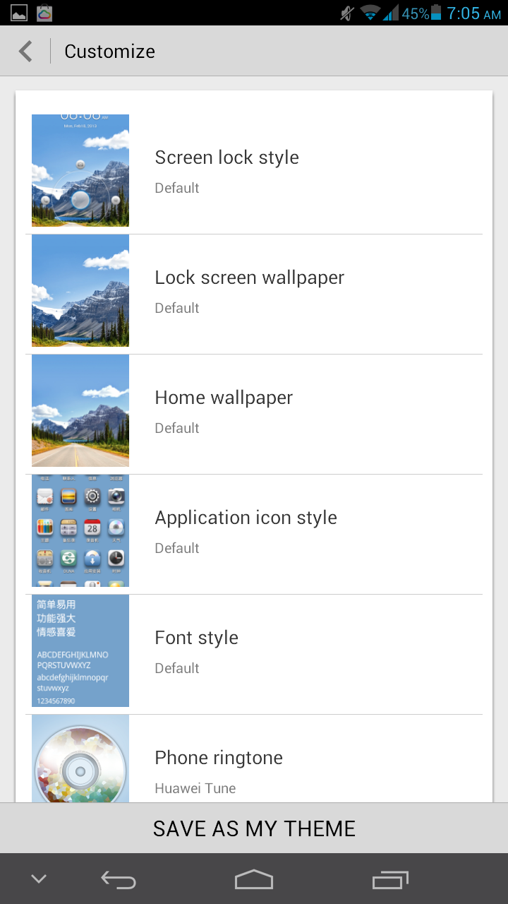Tap Default under Font style
Screen dimensions: 508x904
(177, 668)
